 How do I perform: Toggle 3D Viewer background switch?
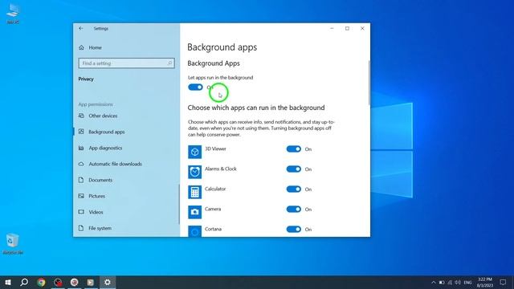pyautogui.click(x=294, y=149)
